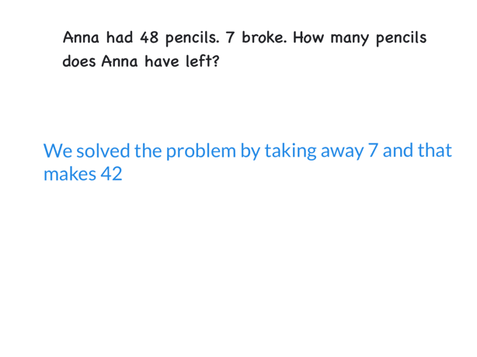Screen dimensions: 477x357
Task: Click the second "Anna" in the question
Action: pyautogui.click(x=120, y=61)
